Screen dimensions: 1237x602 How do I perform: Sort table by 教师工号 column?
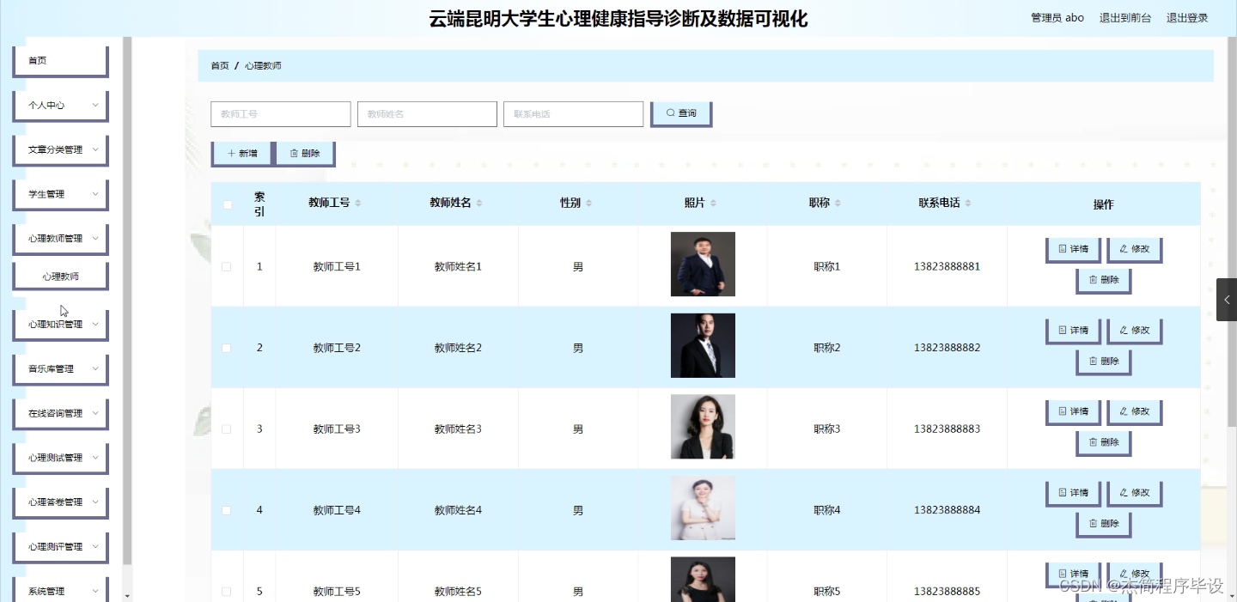(x=356, y=203)
